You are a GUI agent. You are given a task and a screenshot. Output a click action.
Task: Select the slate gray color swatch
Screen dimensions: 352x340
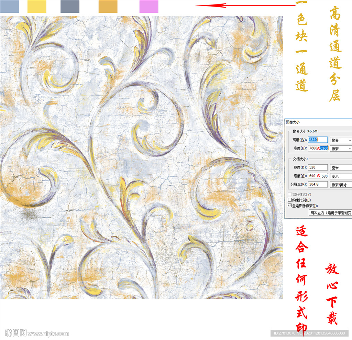pos(70,6)
